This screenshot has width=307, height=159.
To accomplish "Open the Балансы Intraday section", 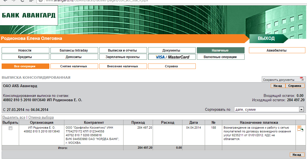I will coord(74,50).
